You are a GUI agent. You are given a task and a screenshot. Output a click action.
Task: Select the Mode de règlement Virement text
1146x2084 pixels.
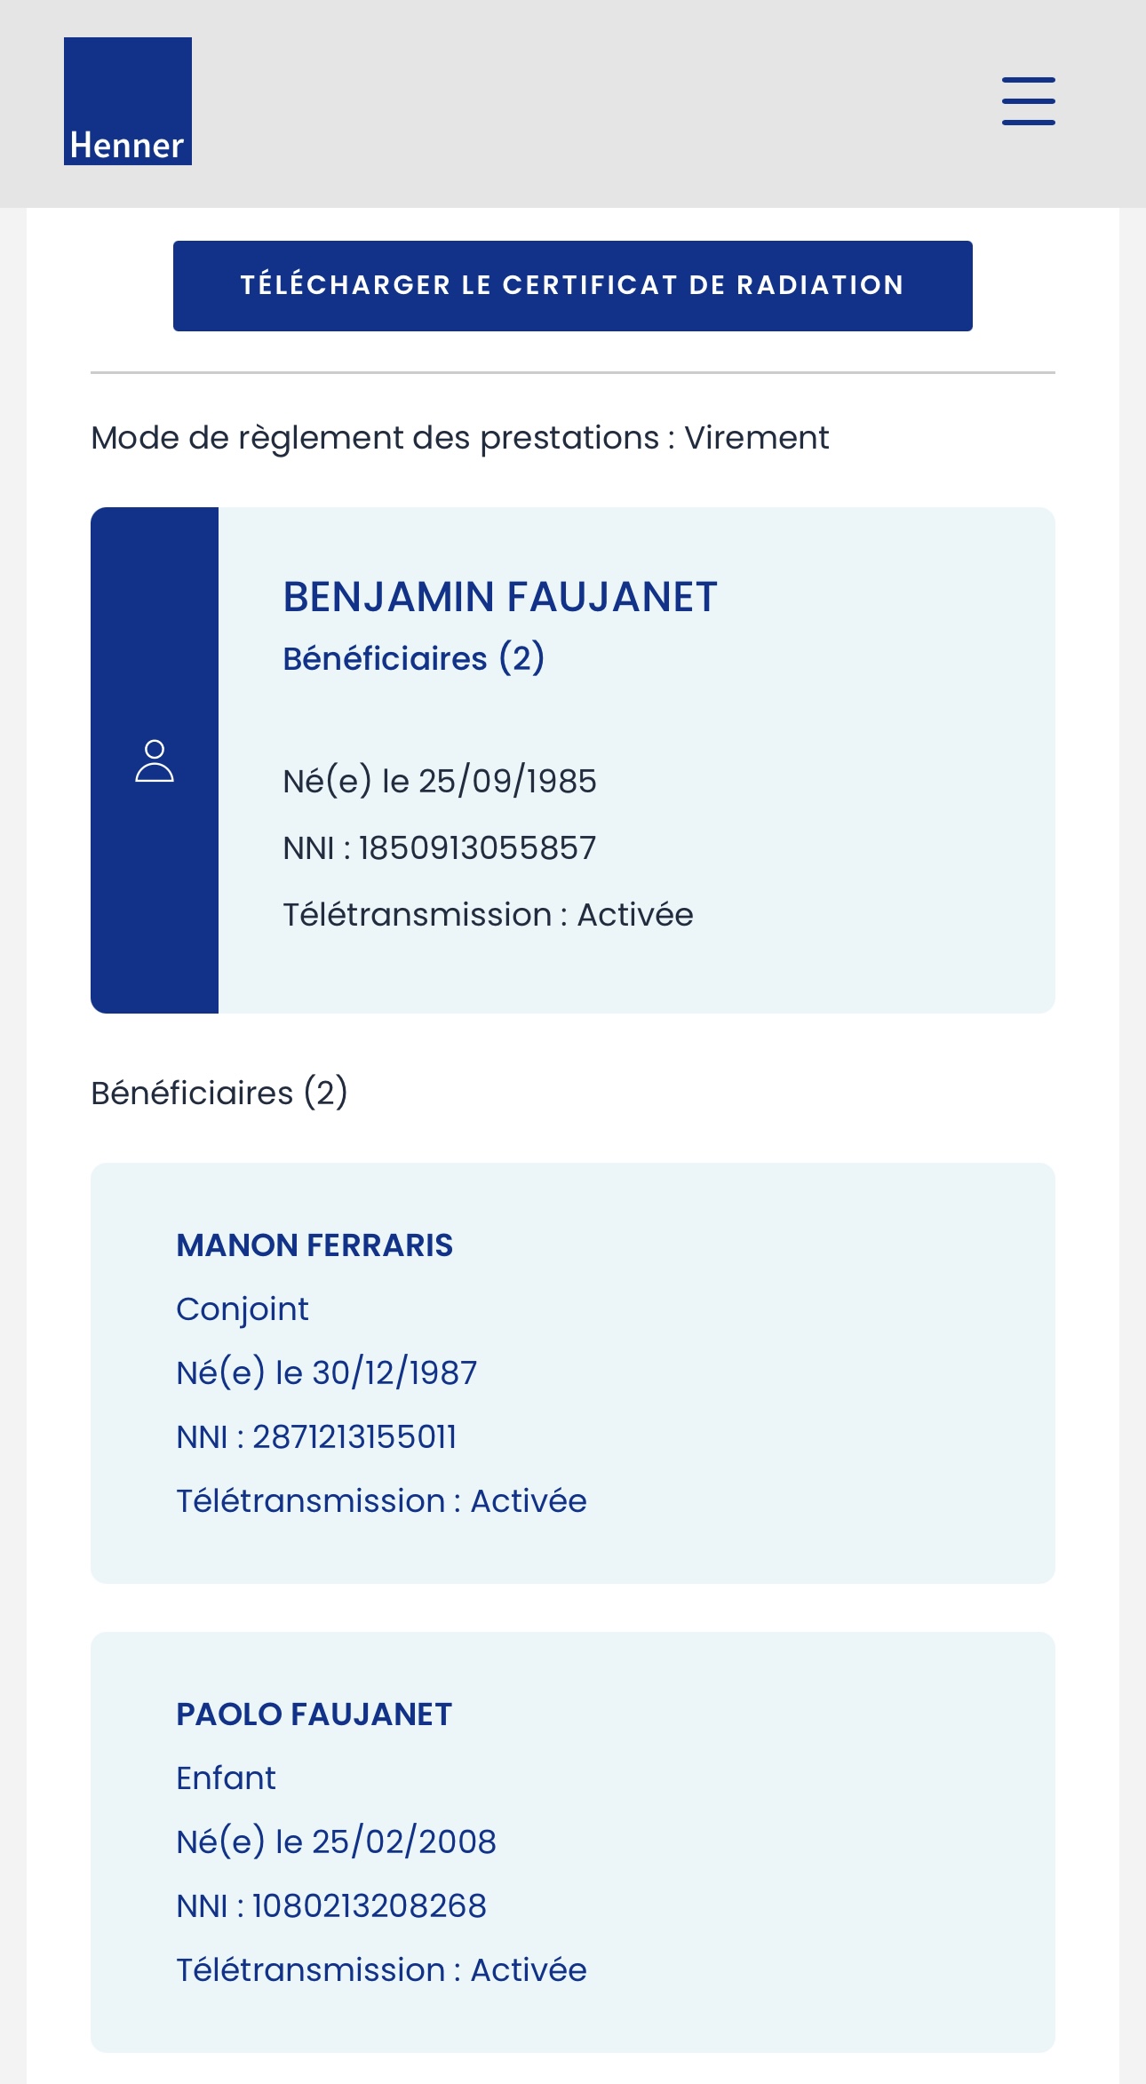click(460, 438)
